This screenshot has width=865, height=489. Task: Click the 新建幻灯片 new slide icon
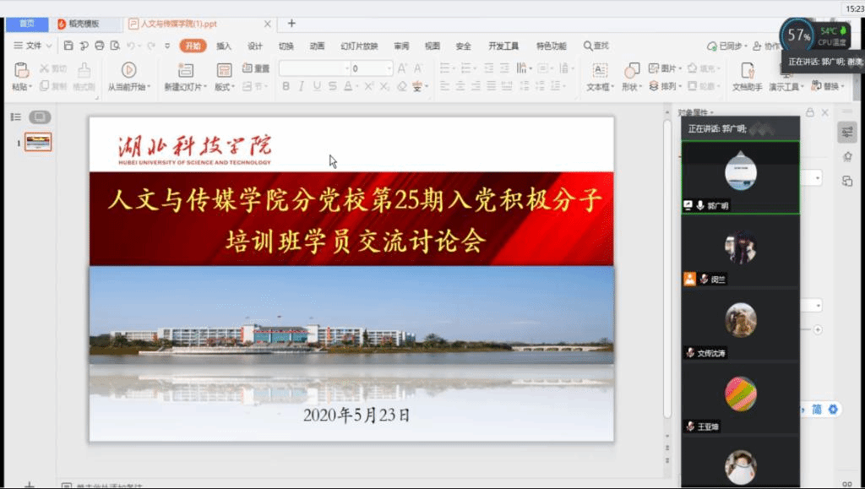click(x=186, y=70)
